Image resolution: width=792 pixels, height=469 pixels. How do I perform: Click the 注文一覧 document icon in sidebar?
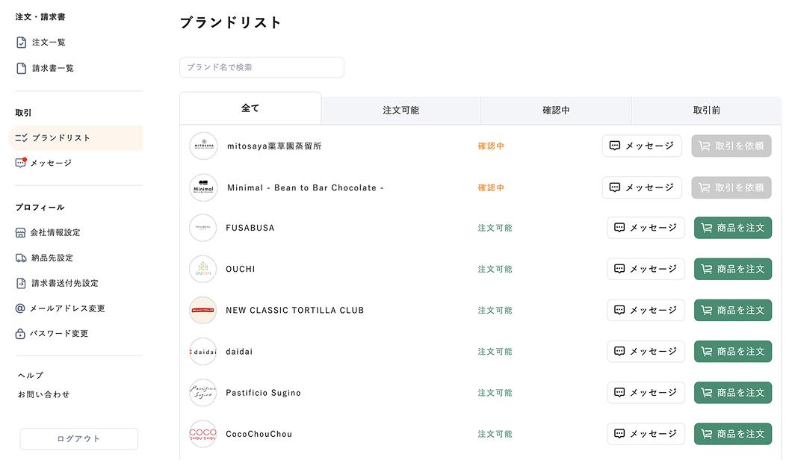[x=21, y=43]
